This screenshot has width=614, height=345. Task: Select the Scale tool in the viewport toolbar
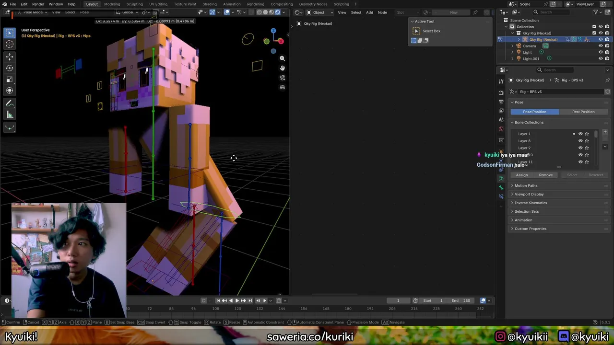[9, 79]
